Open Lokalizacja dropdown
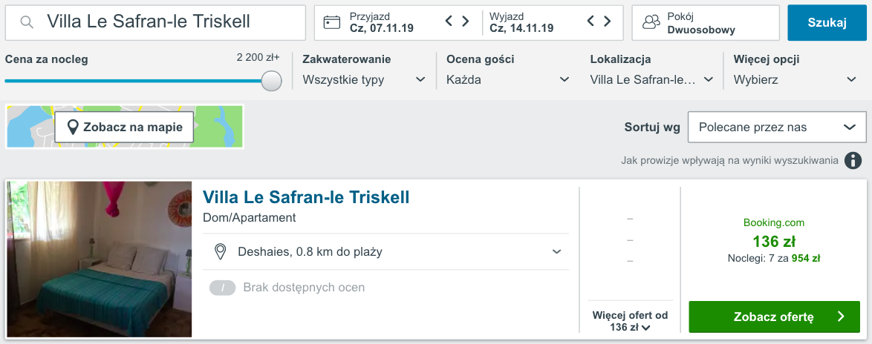This screenshot has height=344, width=872. point(652,80)
